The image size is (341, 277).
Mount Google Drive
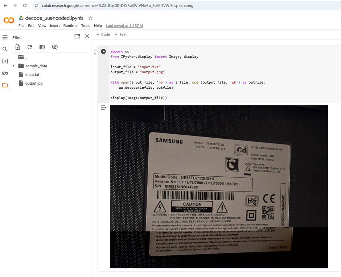[42, 47]
